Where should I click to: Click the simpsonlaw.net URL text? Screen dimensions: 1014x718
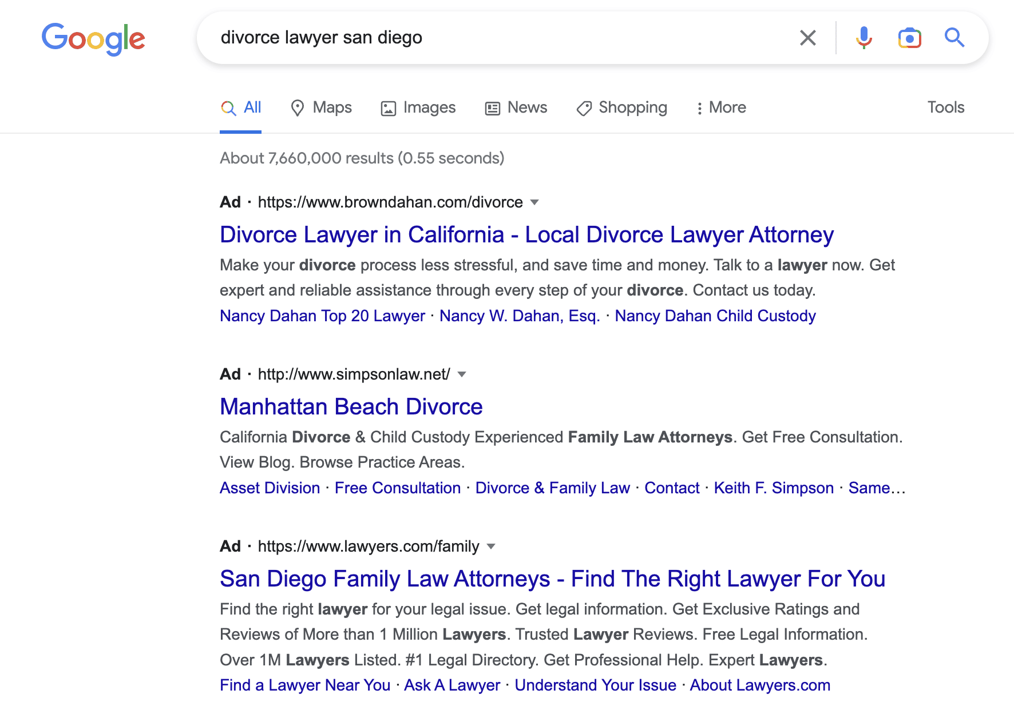tap(354, 374)
